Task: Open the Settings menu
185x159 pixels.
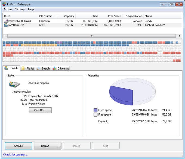Action: click(20, 9)
